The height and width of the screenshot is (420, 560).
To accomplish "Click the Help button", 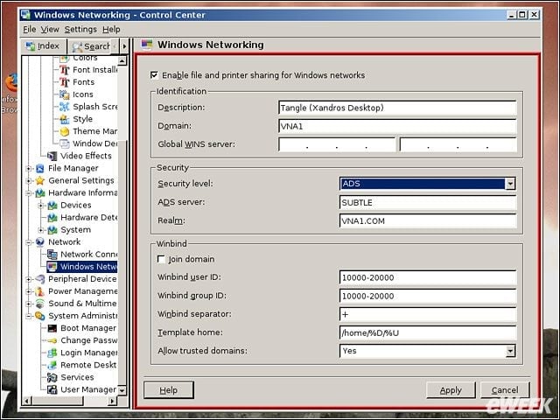I will point(169,390).
